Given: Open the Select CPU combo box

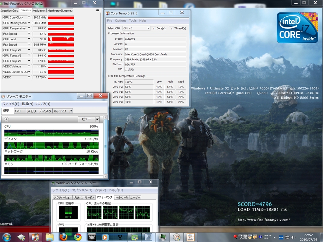Looking at the screenshot, I should pyautogui.click(x=136, y=28).
